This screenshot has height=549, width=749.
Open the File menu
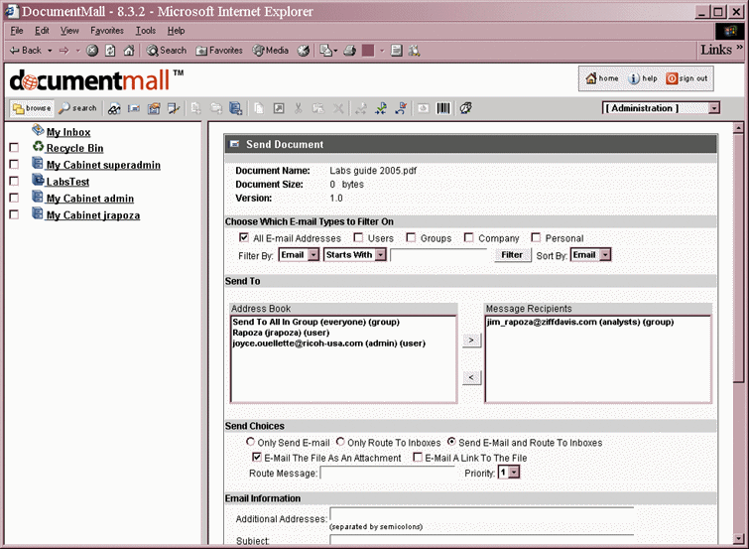17,31
